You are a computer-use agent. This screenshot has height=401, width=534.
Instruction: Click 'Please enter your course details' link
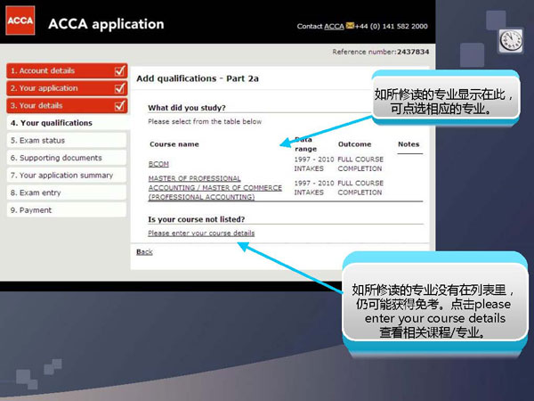point(201,233)
